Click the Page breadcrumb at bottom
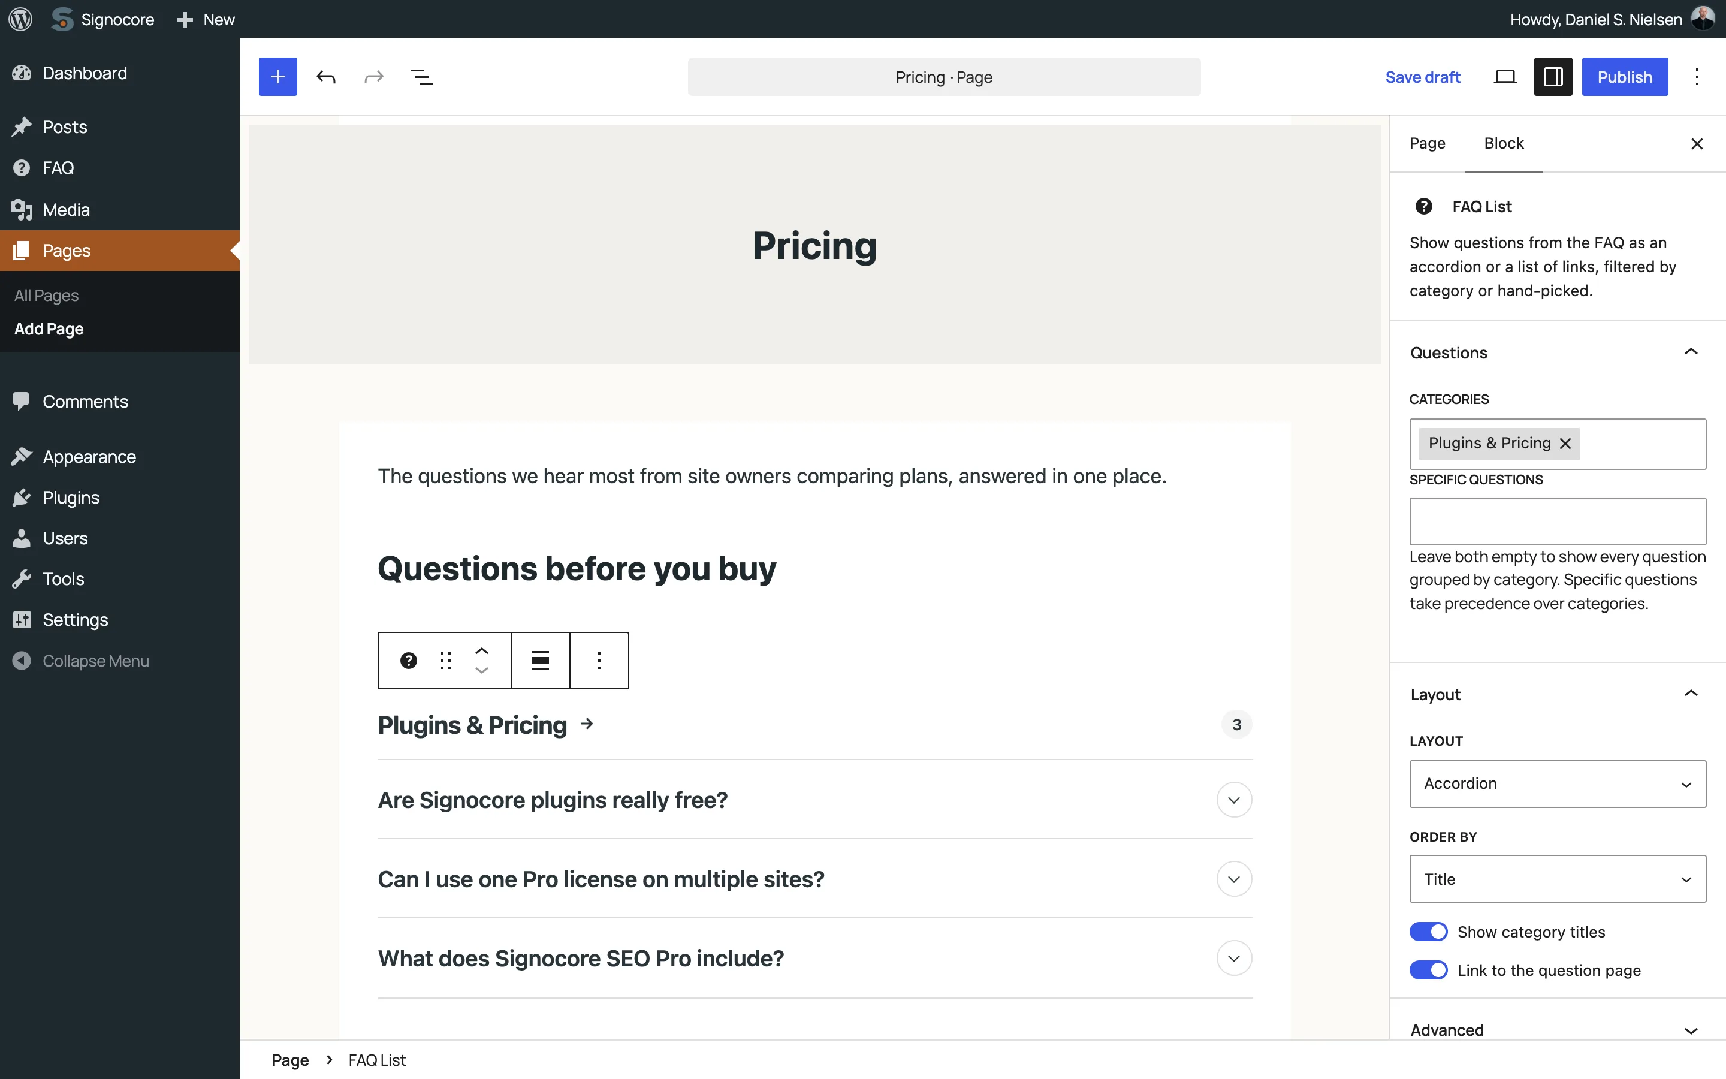 290,1060
